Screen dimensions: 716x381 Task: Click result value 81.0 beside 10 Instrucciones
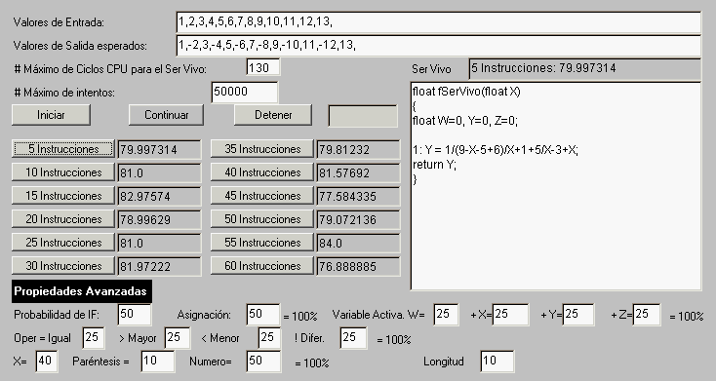coord(159,172)
